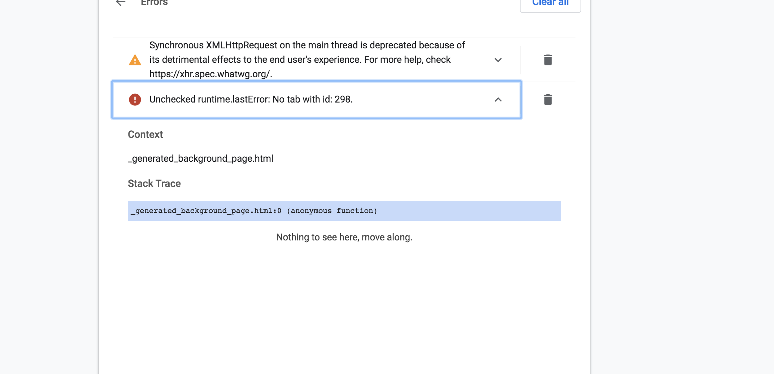774x374 pixels.
Task: Click the Context section label
Action: coord(145,134)
